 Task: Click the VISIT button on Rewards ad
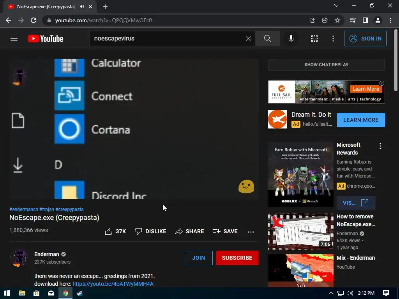click(x=356, y=203)
